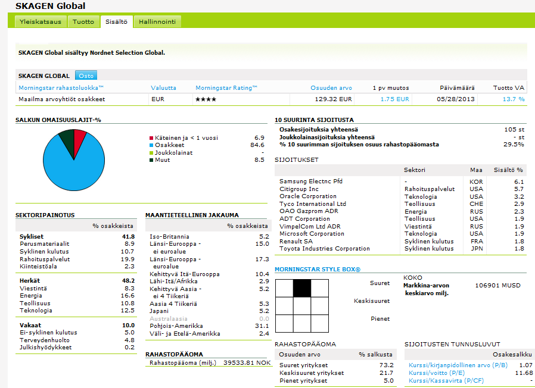Click the Osuuden arvo header link
This screenshot has height=388, width=535.
click(331, 87)
